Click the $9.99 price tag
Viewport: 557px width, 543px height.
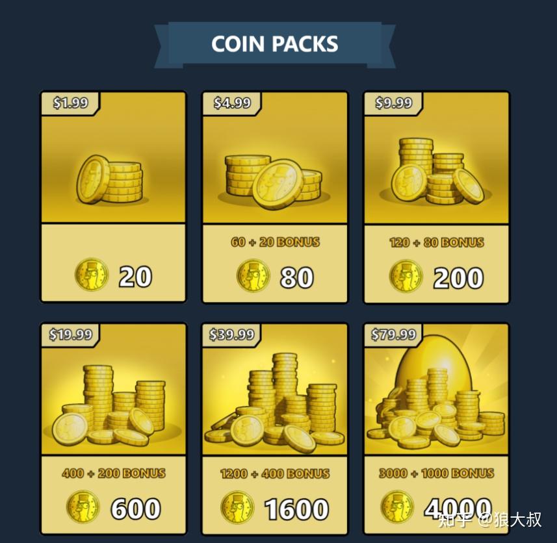(394, 103)
